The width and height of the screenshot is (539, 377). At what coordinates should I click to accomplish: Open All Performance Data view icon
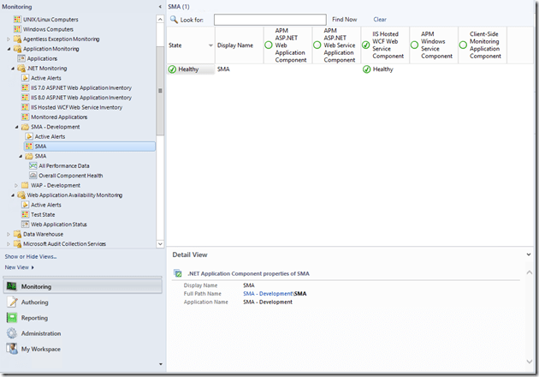(x=33, y=165)
